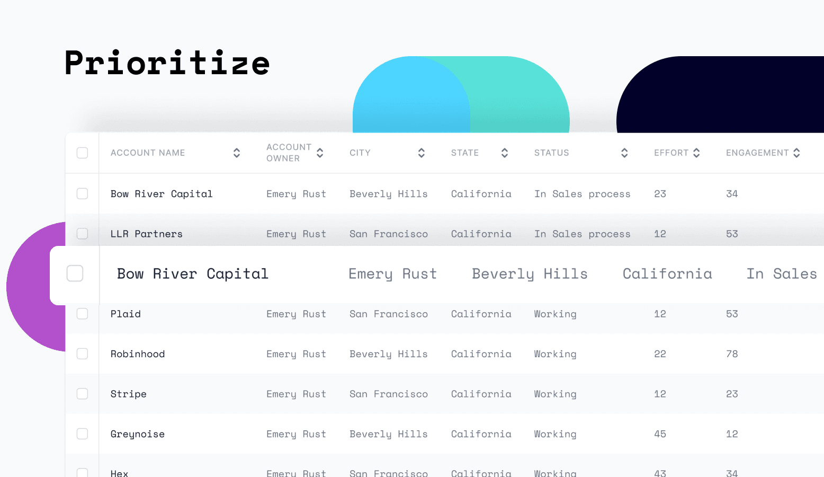Click Stripe engagement value 23

[x=732, y=394]
